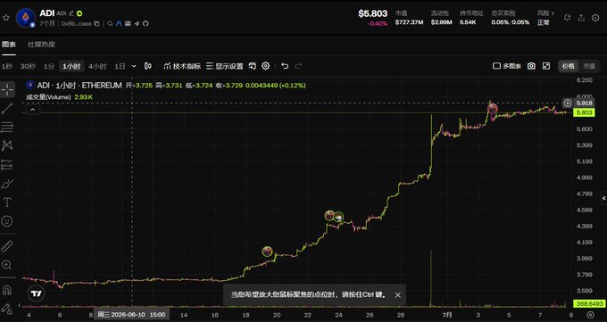Screen dimensions: 607x322
Task: Click the ADI token logo avatar
Action: (26, 18)
